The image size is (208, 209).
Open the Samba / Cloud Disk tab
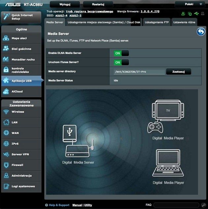(x=104, y=22)
